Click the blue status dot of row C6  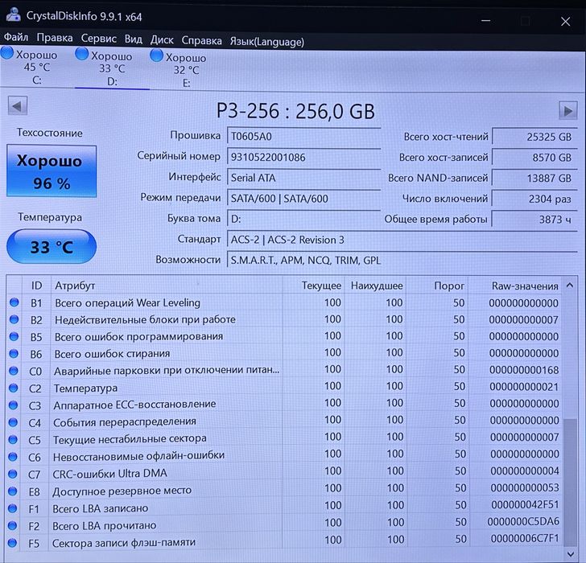(x=13, y=456)
